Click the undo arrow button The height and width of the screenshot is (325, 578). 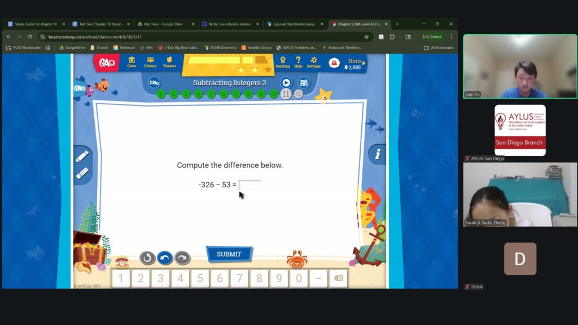(x=165, y=258)
